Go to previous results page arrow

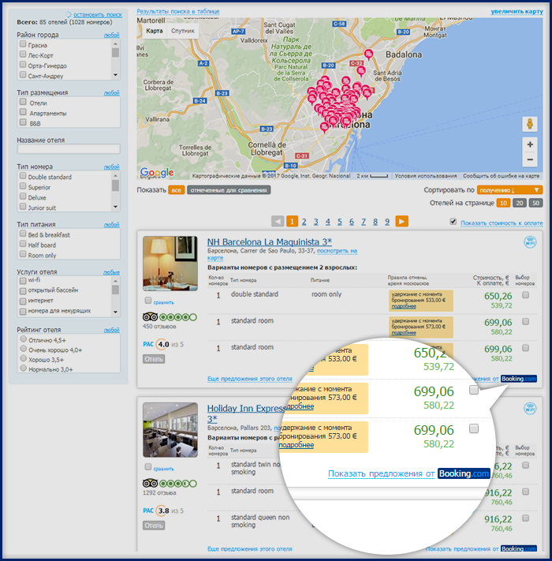coord(278,222)
